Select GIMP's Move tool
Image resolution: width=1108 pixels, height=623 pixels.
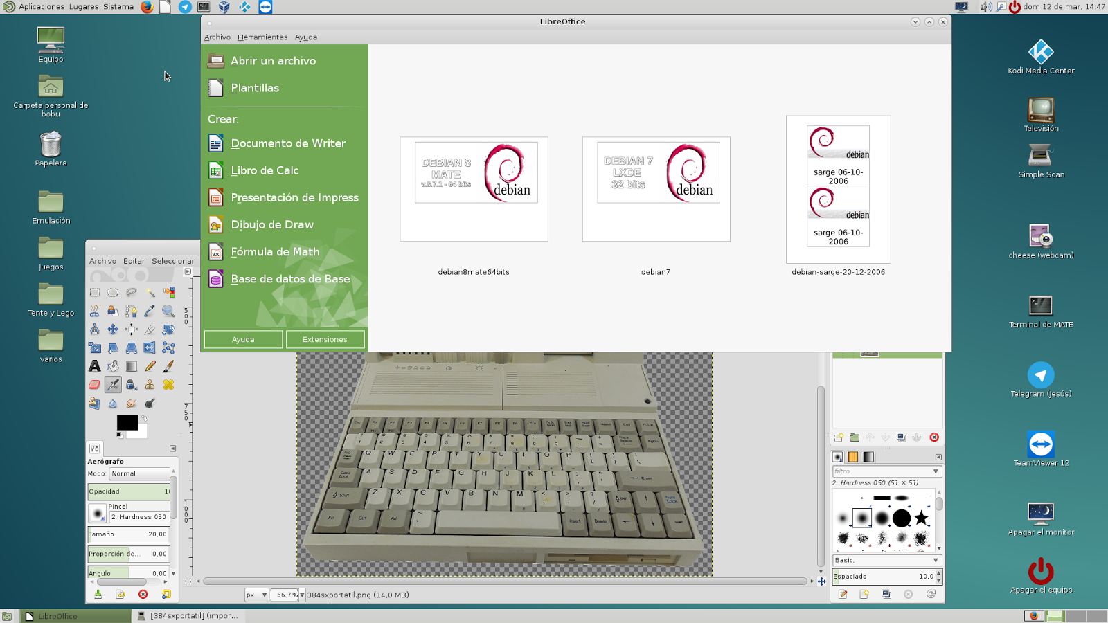click(113, 329)
